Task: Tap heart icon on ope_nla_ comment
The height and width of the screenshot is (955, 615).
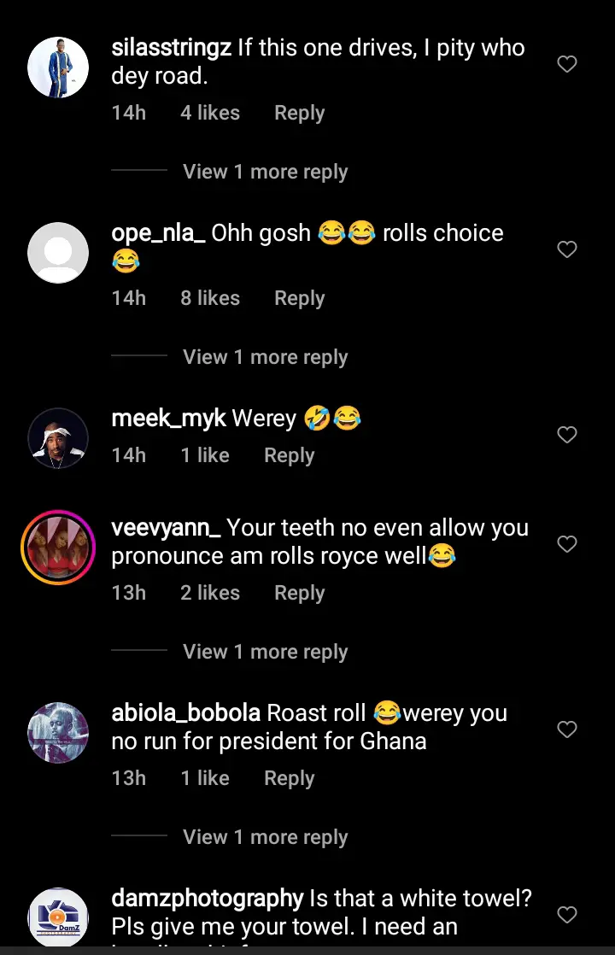Action: pos(567,249)
